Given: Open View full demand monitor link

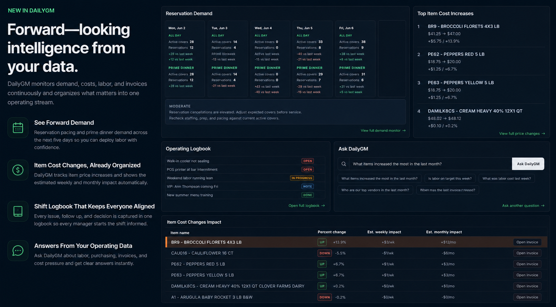Looking at the screenshot, I should coord(383,131).
